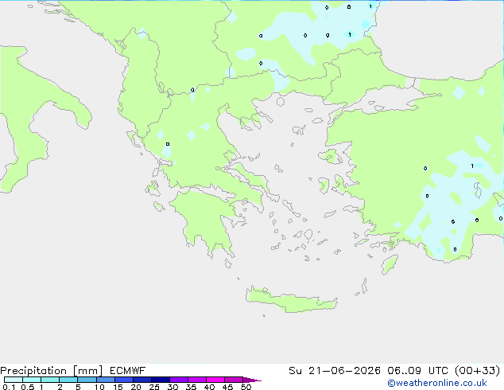Click the legend tick label '0.5'
504x390 pixels.
(27, 387)
